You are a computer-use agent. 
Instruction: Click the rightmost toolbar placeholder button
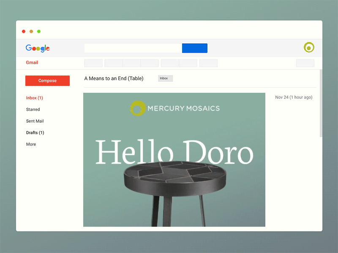[305, 63]
